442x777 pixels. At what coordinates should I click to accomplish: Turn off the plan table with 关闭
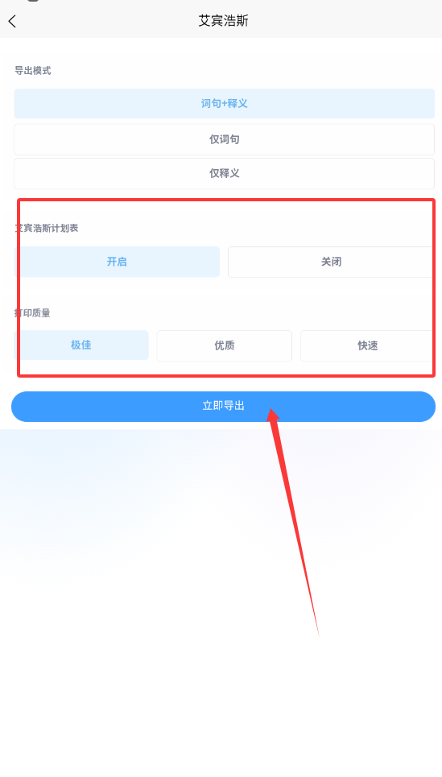(x=331, y=262)
